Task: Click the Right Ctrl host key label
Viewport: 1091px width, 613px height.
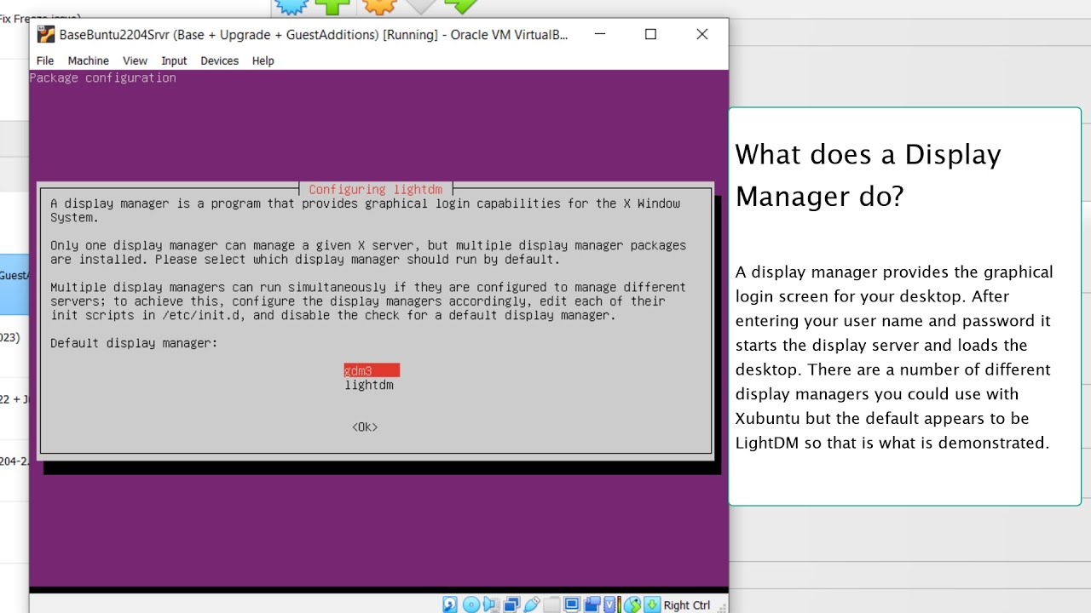Action: 687,605
